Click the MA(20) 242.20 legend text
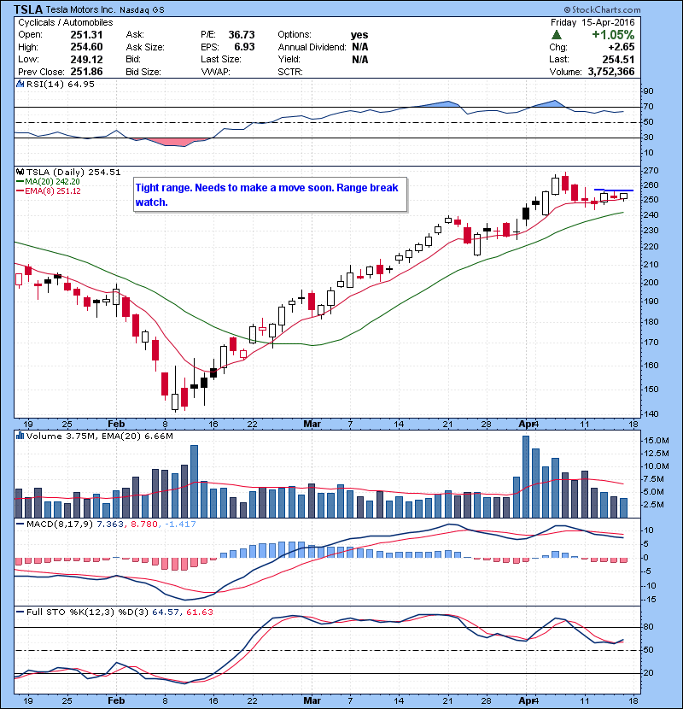The height and width of the screenshot is (709, 683). click(52, 181)
